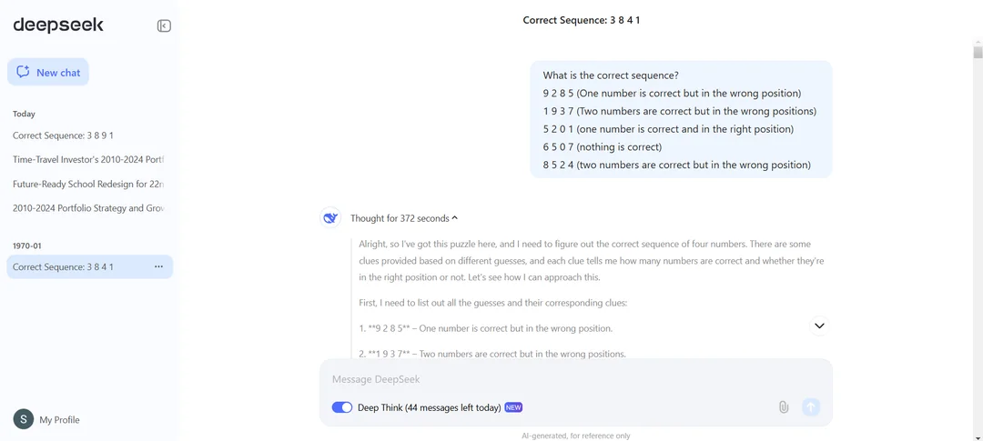Click the Message DeepSeek input field
This screenshot has width=983, height=441.
(x=573, y=379)
